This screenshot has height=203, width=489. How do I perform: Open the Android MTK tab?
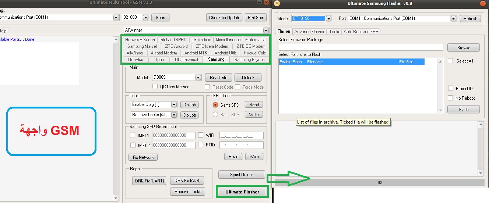196,53
